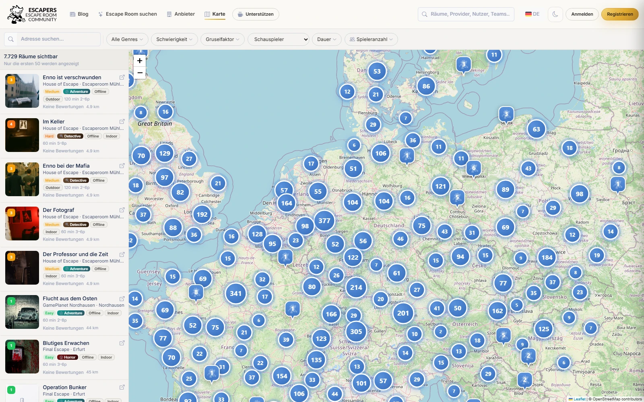Image resolution: width=644 pixels, height=402 pixels.
Task: Zoom in on the map
Action: [140, 61]
